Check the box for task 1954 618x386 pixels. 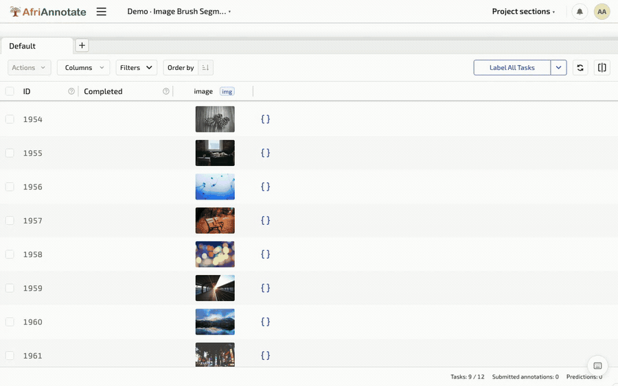click(10, 119)
